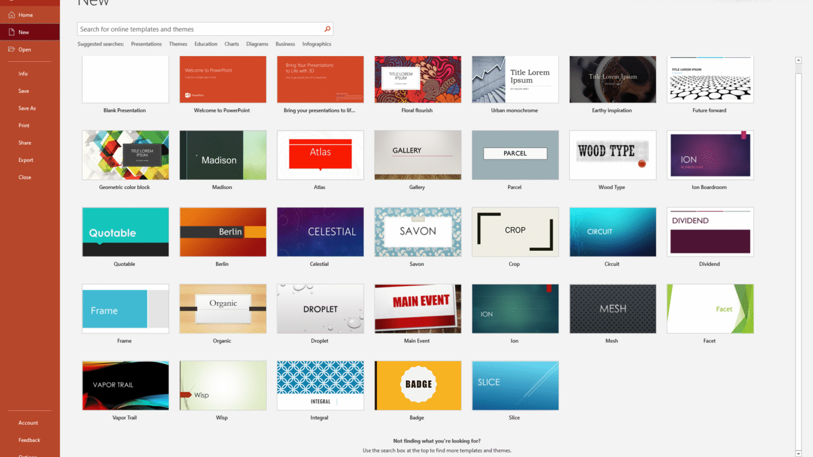Pick the Main Event theme
The image size is (813, 457).
point(418,309)
